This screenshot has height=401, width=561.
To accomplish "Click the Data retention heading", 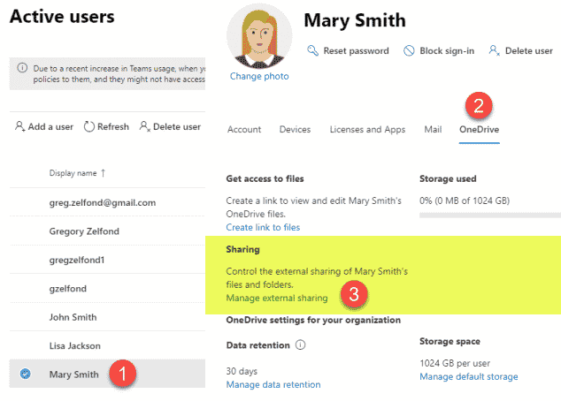I will click(258, 345).
